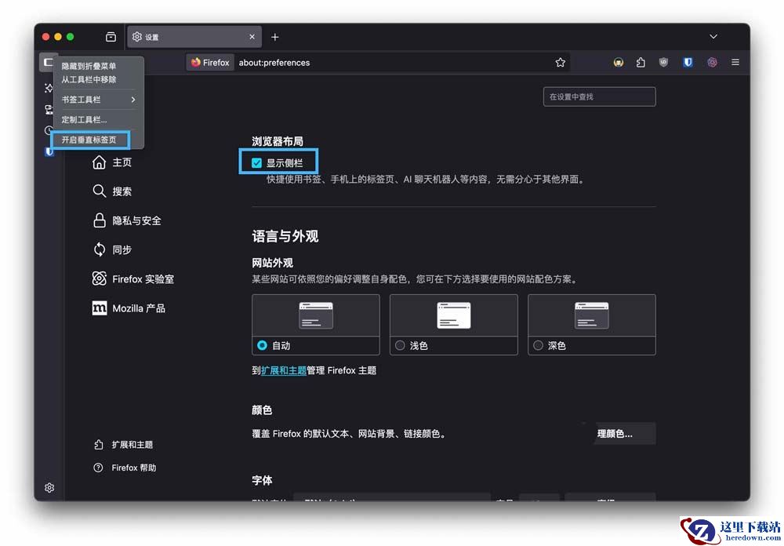Click the 颜色 subheading text
Viewport: 784px width, 546px height.
[x=262, y=409]
